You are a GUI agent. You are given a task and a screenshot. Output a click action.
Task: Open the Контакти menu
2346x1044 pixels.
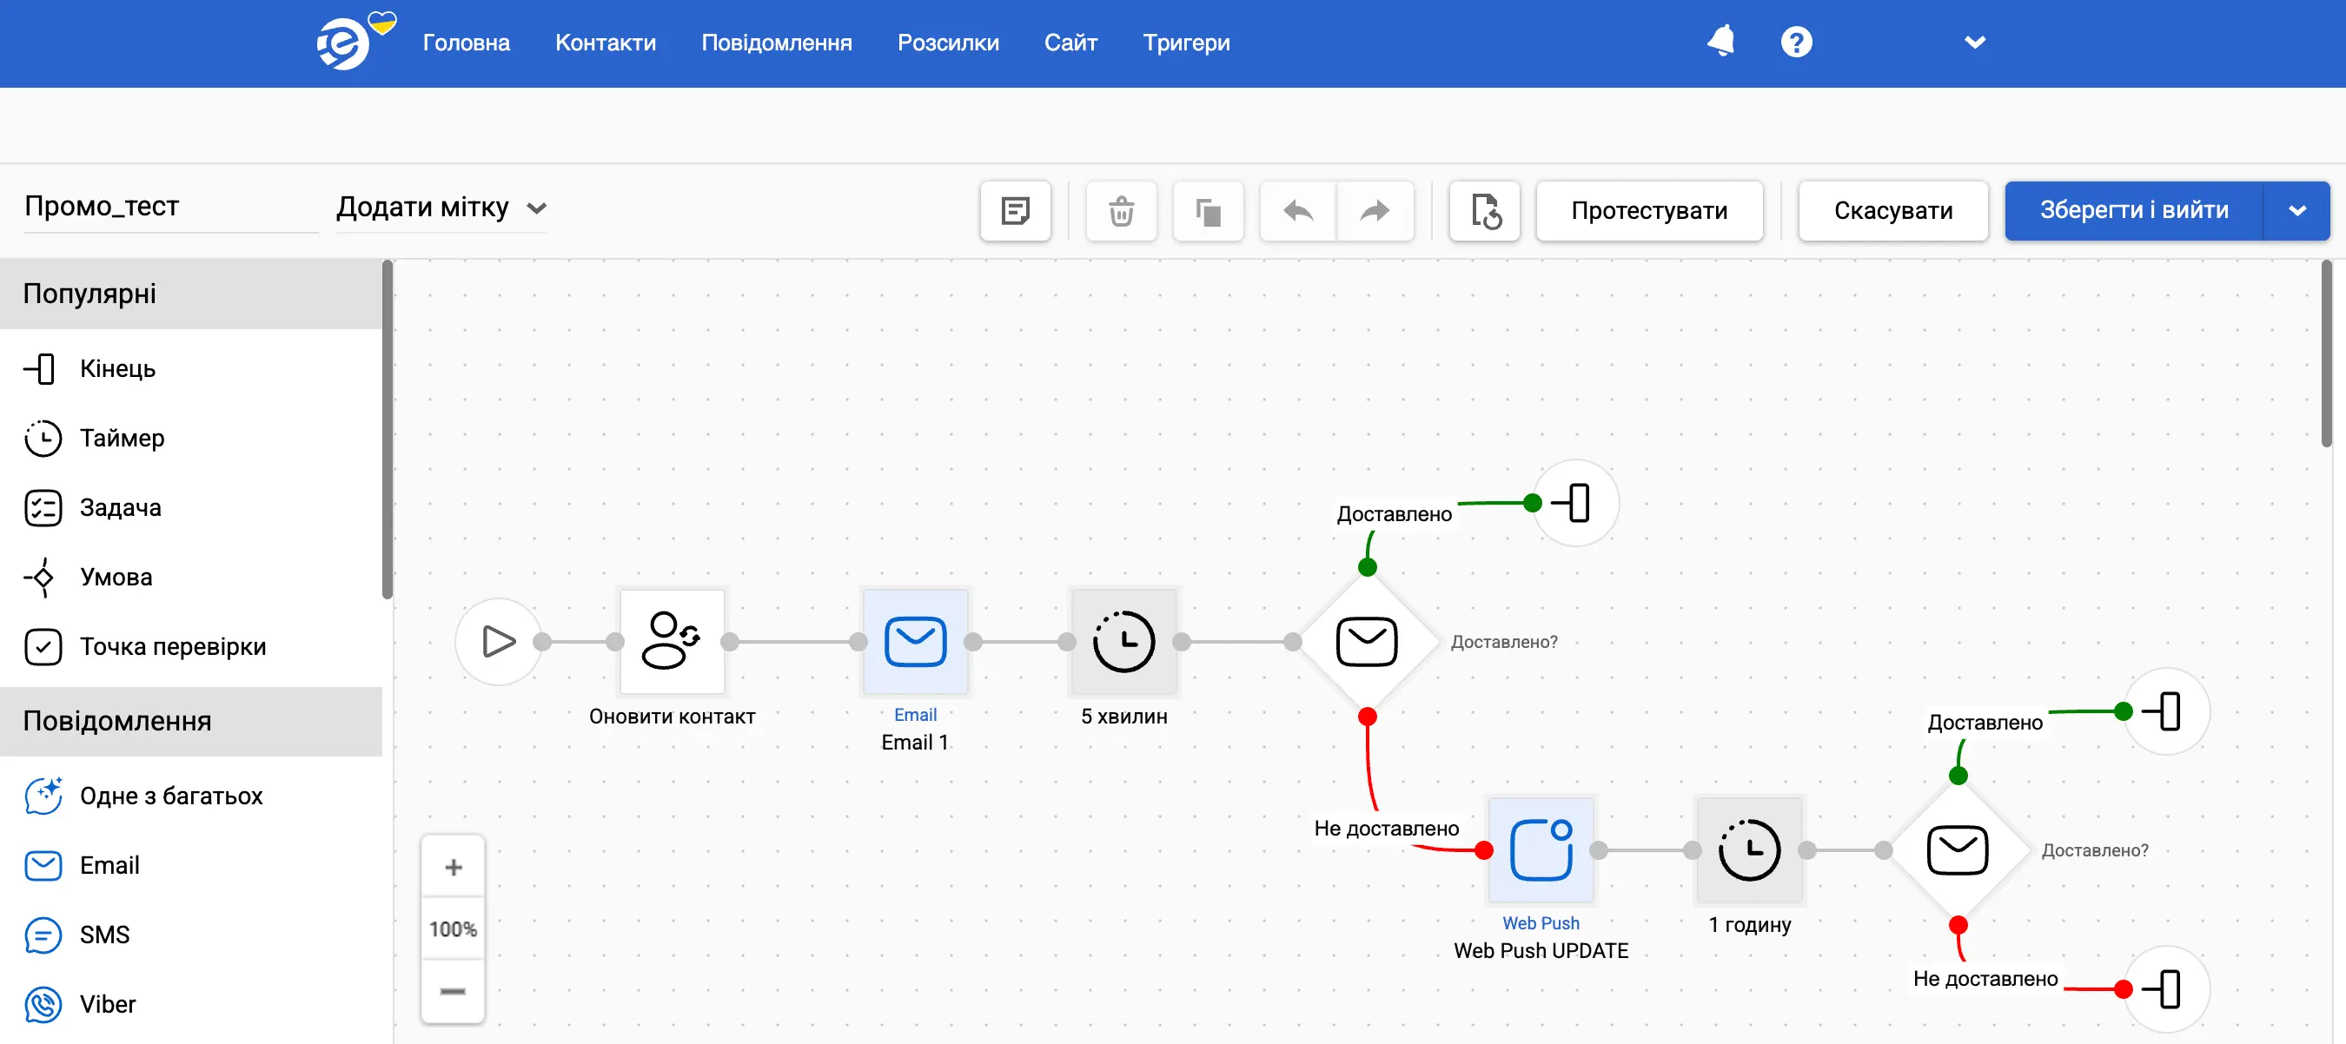[606, 43]
